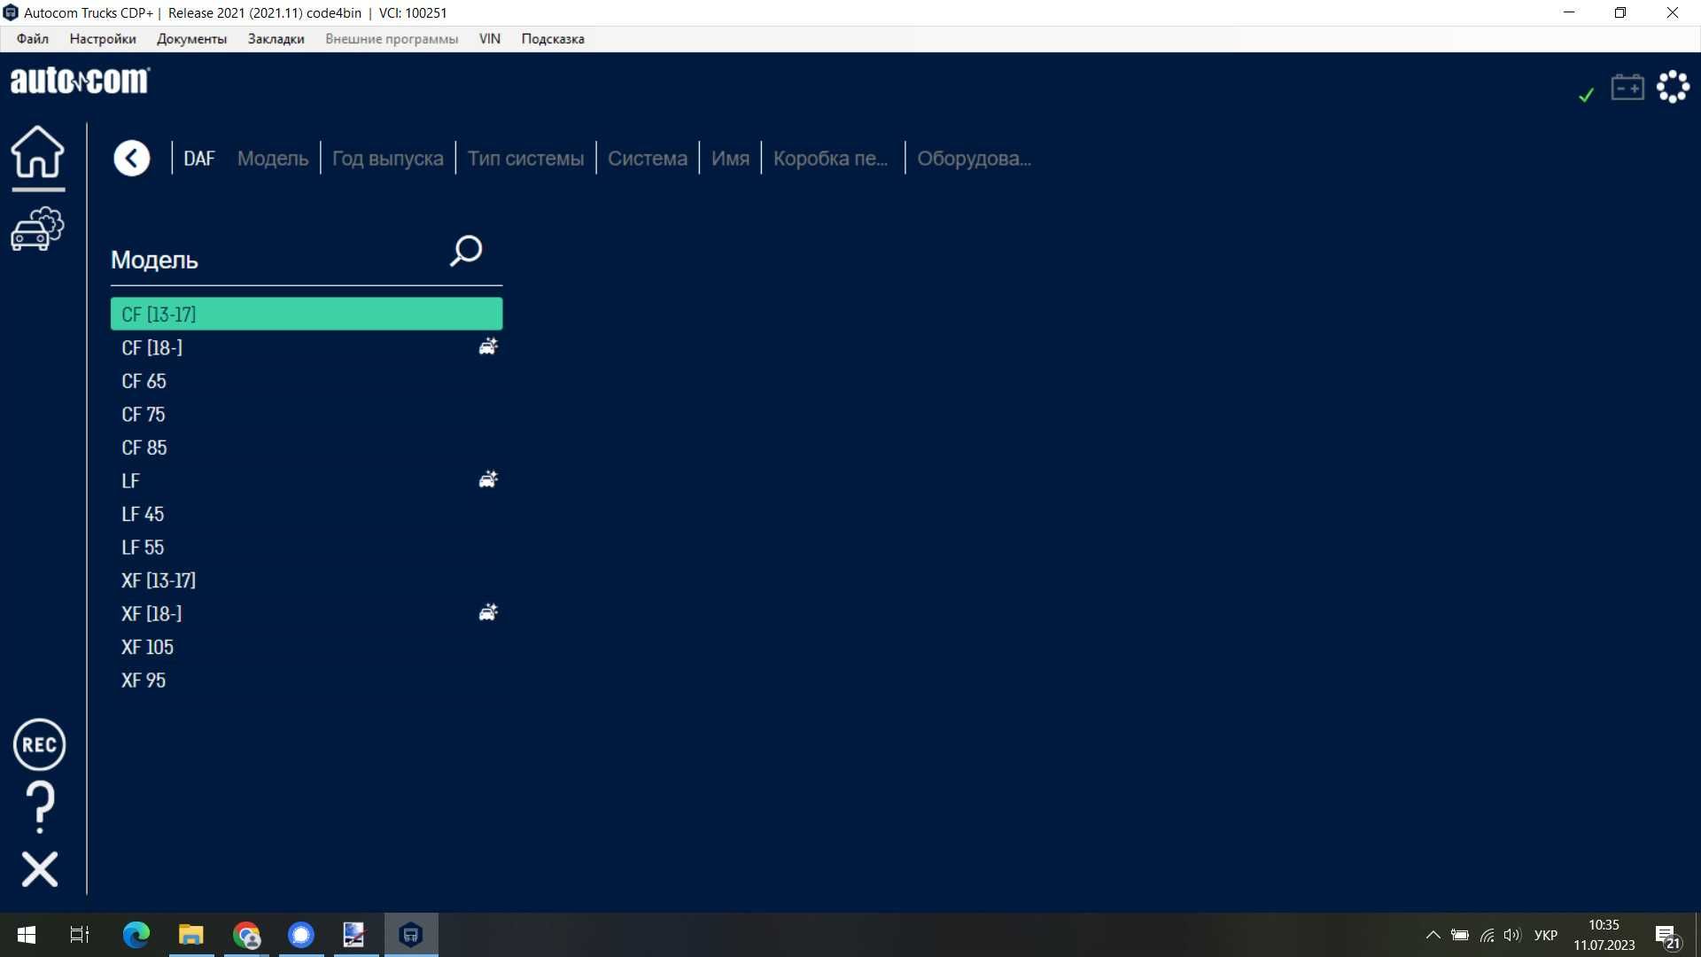Select model XF 95
Screen dimensions: 1701x957
[307, 680]
